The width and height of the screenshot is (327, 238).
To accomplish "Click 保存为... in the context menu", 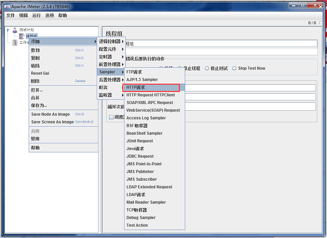I will click(63, 105).
